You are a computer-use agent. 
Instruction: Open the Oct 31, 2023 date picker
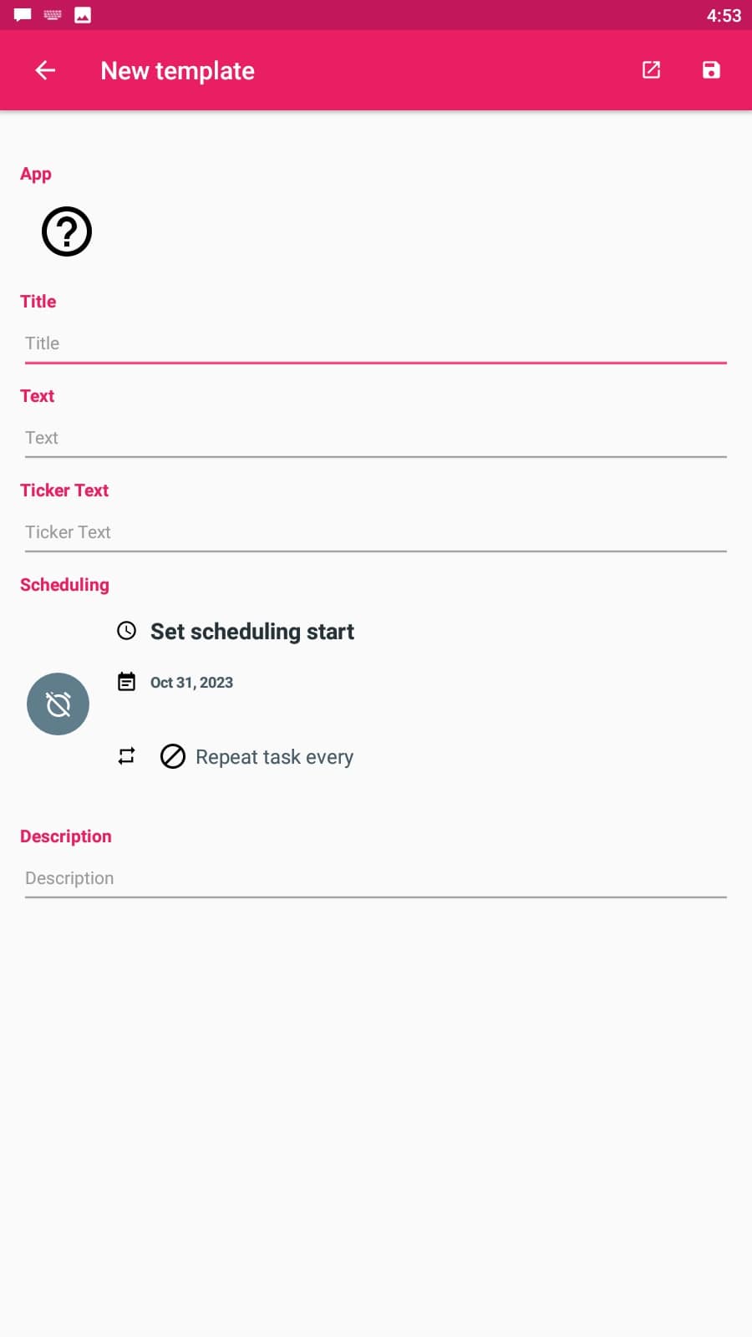191,683
